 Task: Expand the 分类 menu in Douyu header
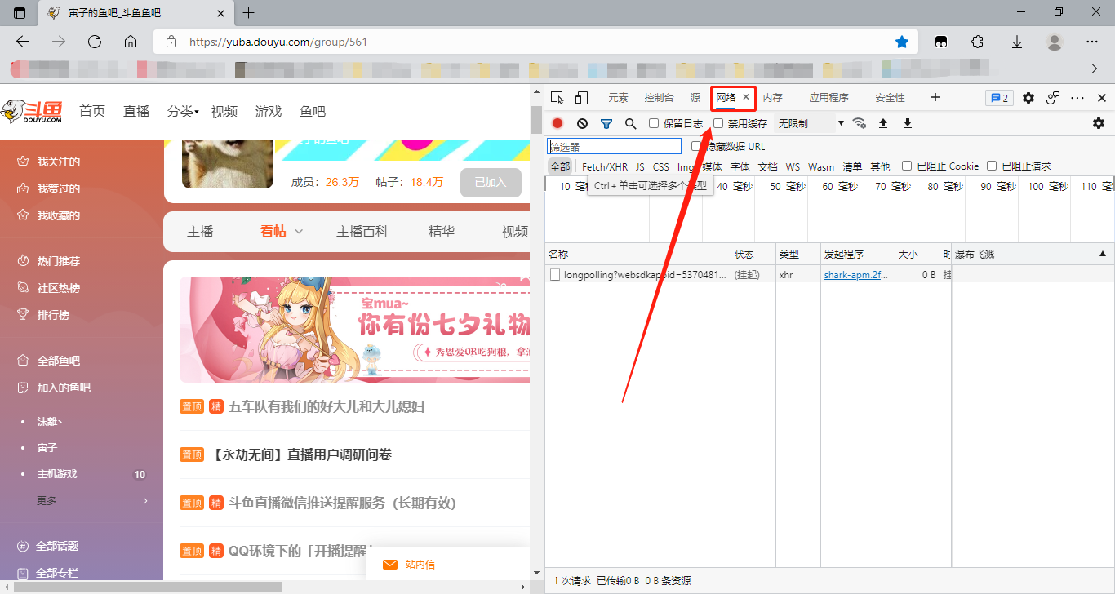point(183,112)
